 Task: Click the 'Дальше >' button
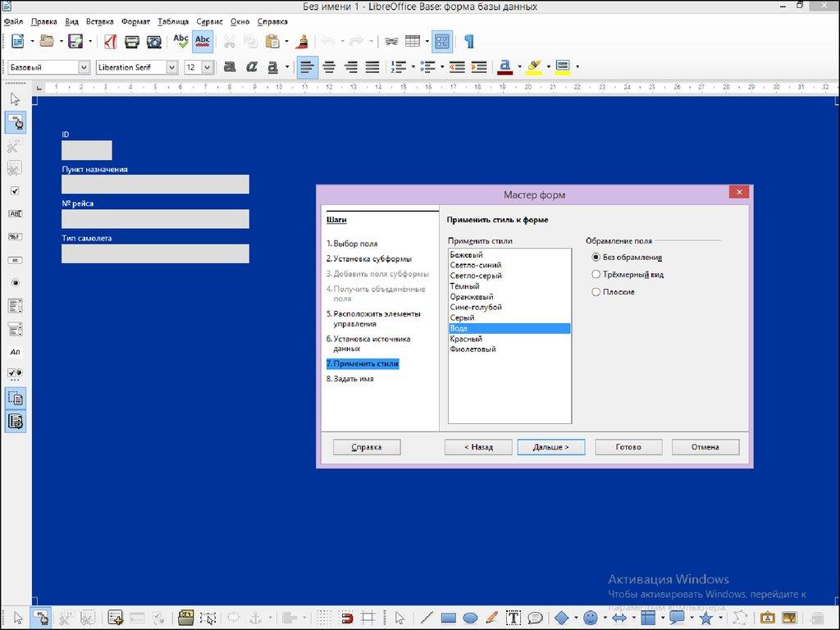(x=550, y=447)
